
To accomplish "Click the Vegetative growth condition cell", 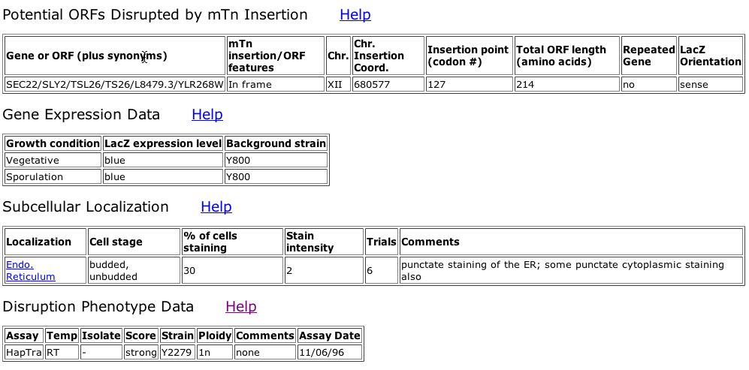I will (x=53, y=160).
